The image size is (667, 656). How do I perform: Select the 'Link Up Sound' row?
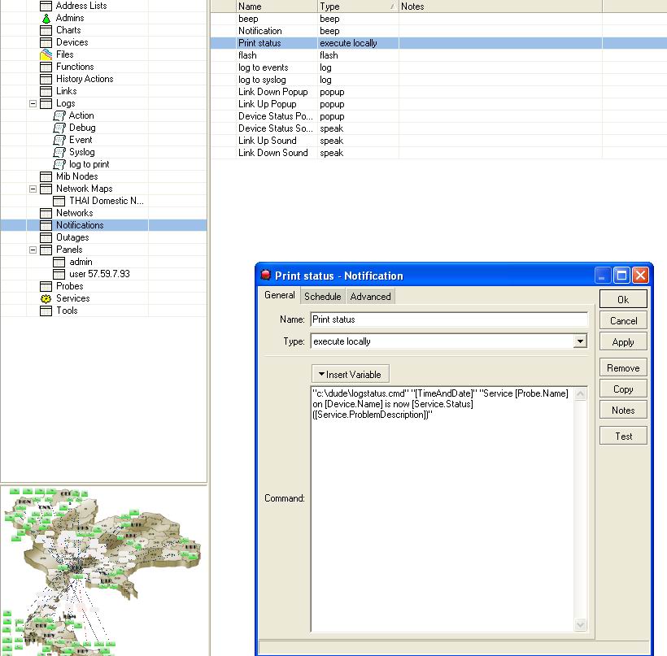click(438, 141)
